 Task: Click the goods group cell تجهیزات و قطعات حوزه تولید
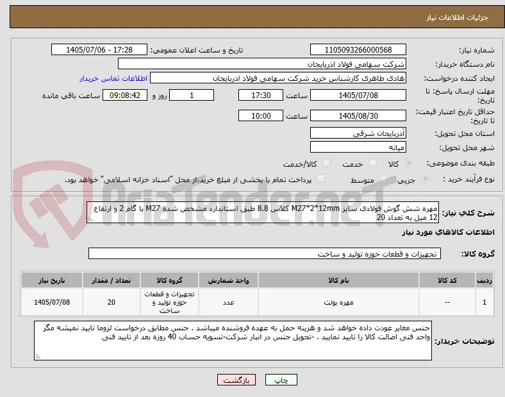click(x=169, y=302)
